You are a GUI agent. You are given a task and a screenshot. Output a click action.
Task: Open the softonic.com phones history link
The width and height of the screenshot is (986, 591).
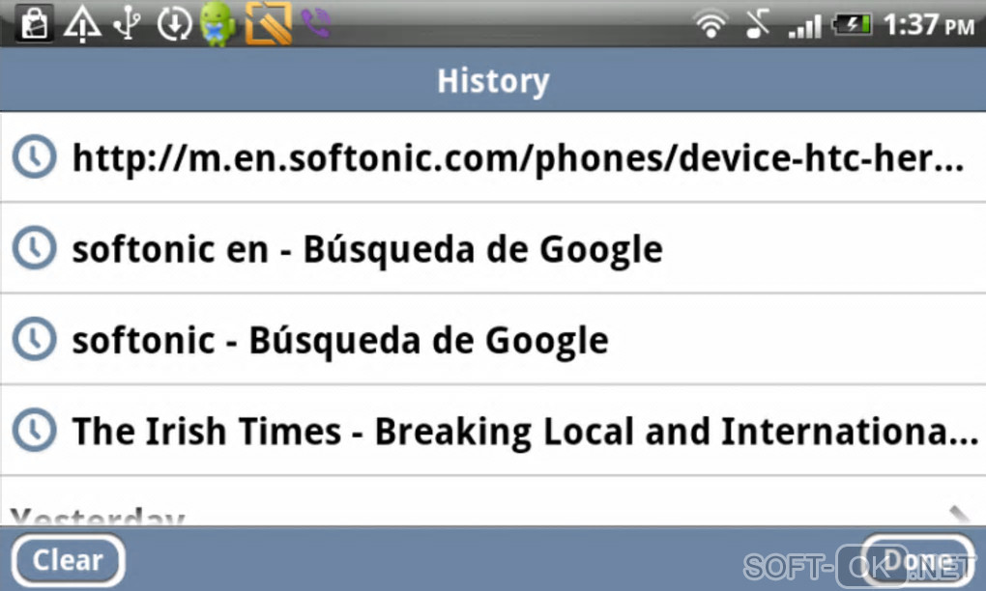(x=493, y=157)
